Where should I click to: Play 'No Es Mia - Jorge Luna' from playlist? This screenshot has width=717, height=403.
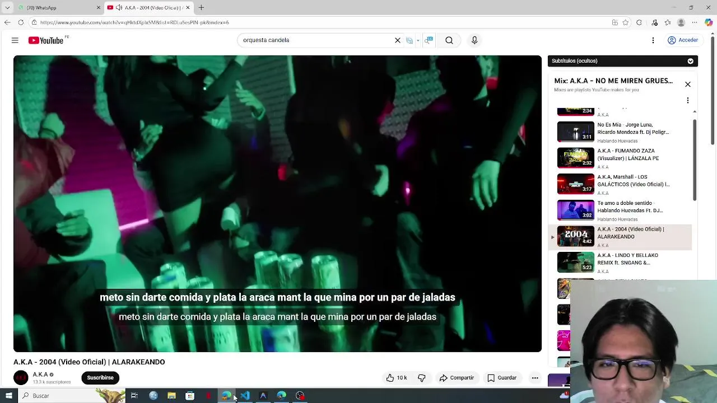coord(621,133)
